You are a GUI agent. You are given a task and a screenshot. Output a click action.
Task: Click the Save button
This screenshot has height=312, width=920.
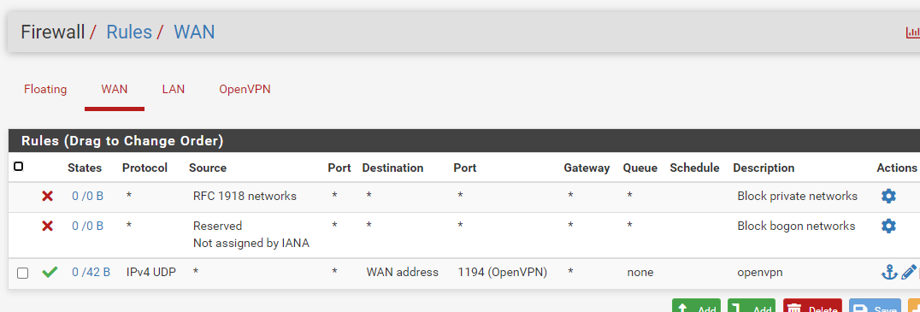[x=875, y=305]
